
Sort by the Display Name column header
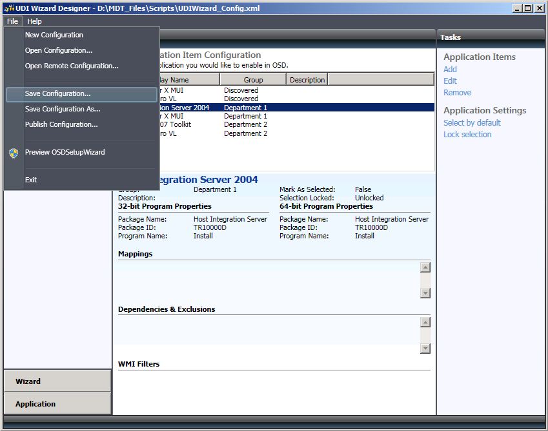(x=189, y=80)
